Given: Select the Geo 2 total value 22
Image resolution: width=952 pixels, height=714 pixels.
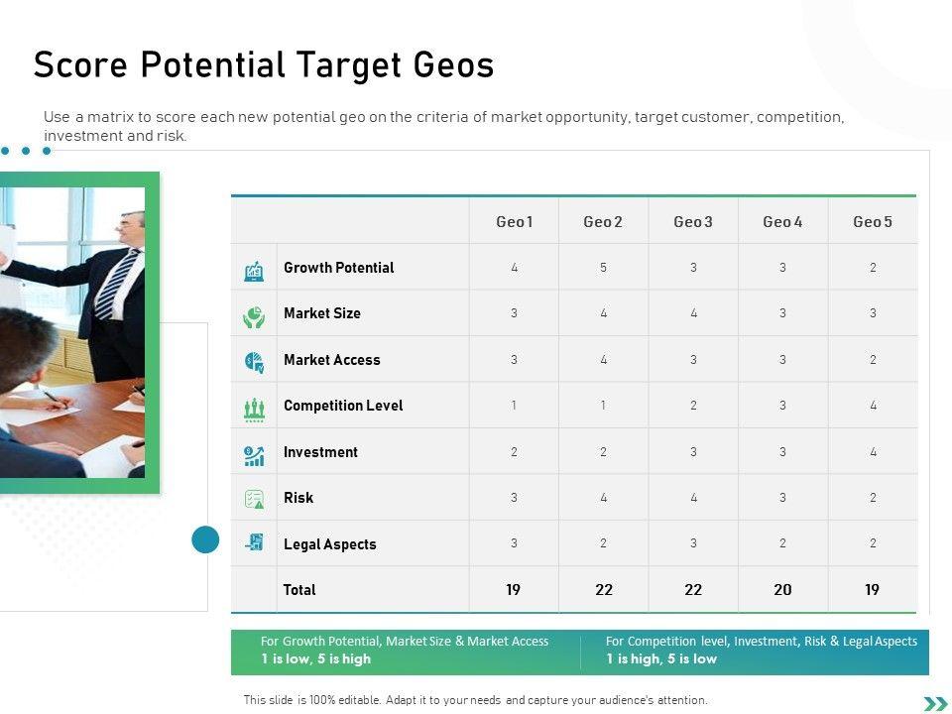Looking at the screenshot, I should coord(604,590).
